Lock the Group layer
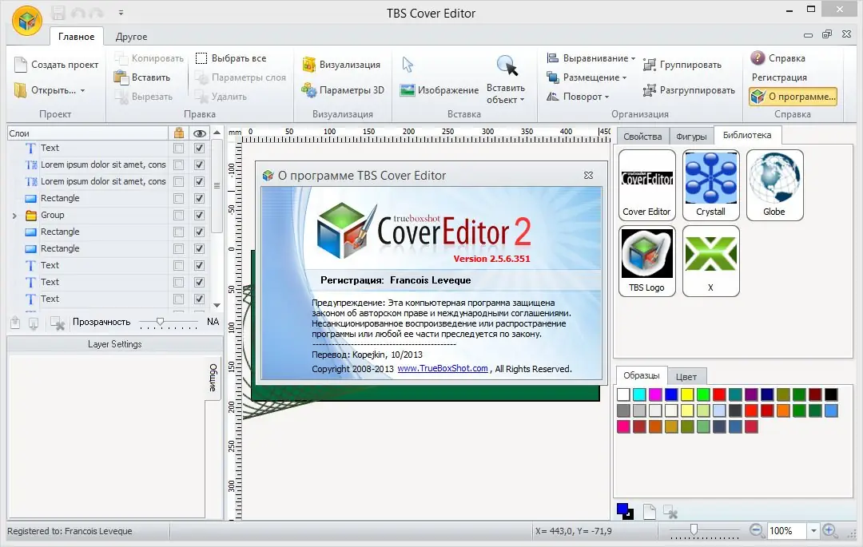Image resolution: width=863 pixels, height=547 pixels. click(x=178, y=215)
